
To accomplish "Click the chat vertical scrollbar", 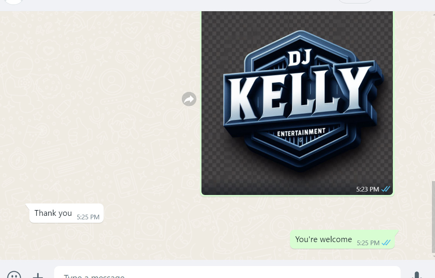I will [x=433, y=217].
